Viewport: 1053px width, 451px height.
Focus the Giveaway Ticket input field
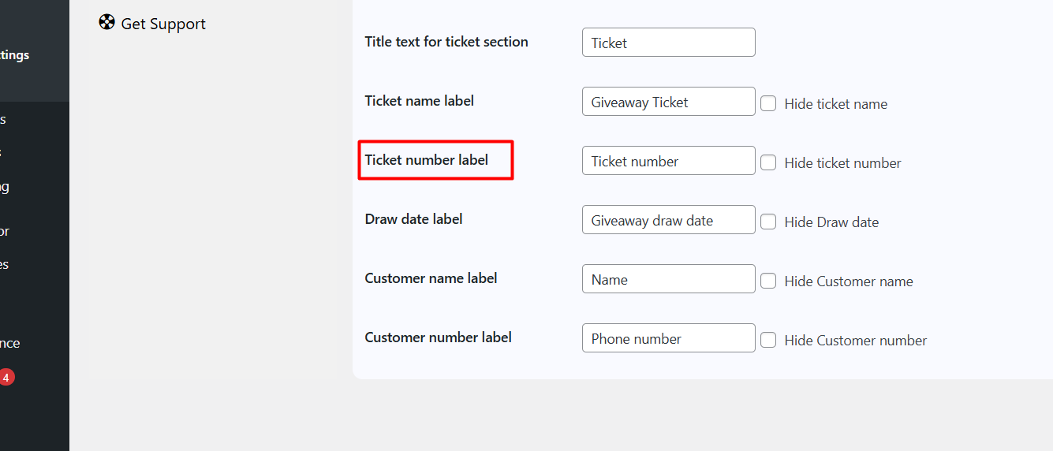[x=668, y=102]
